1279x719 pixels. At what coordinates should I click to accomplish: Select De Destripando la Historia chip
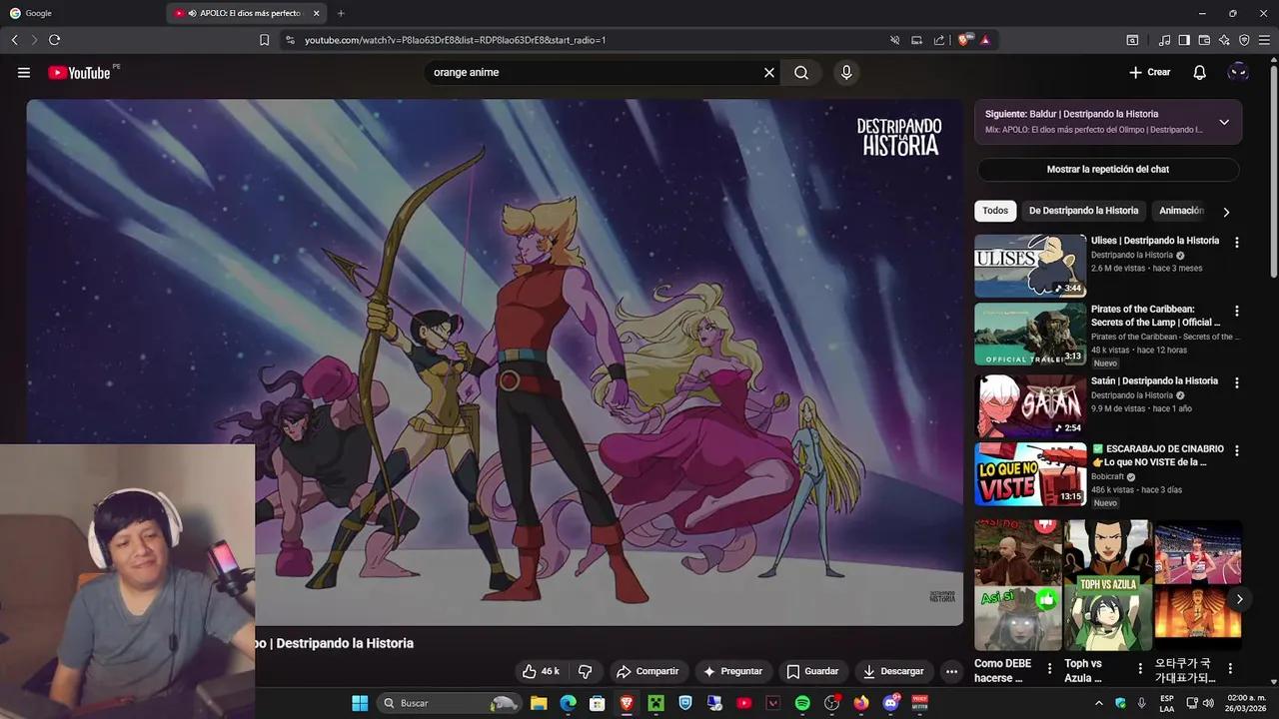pyautogui.click(x=1083, y=211)
